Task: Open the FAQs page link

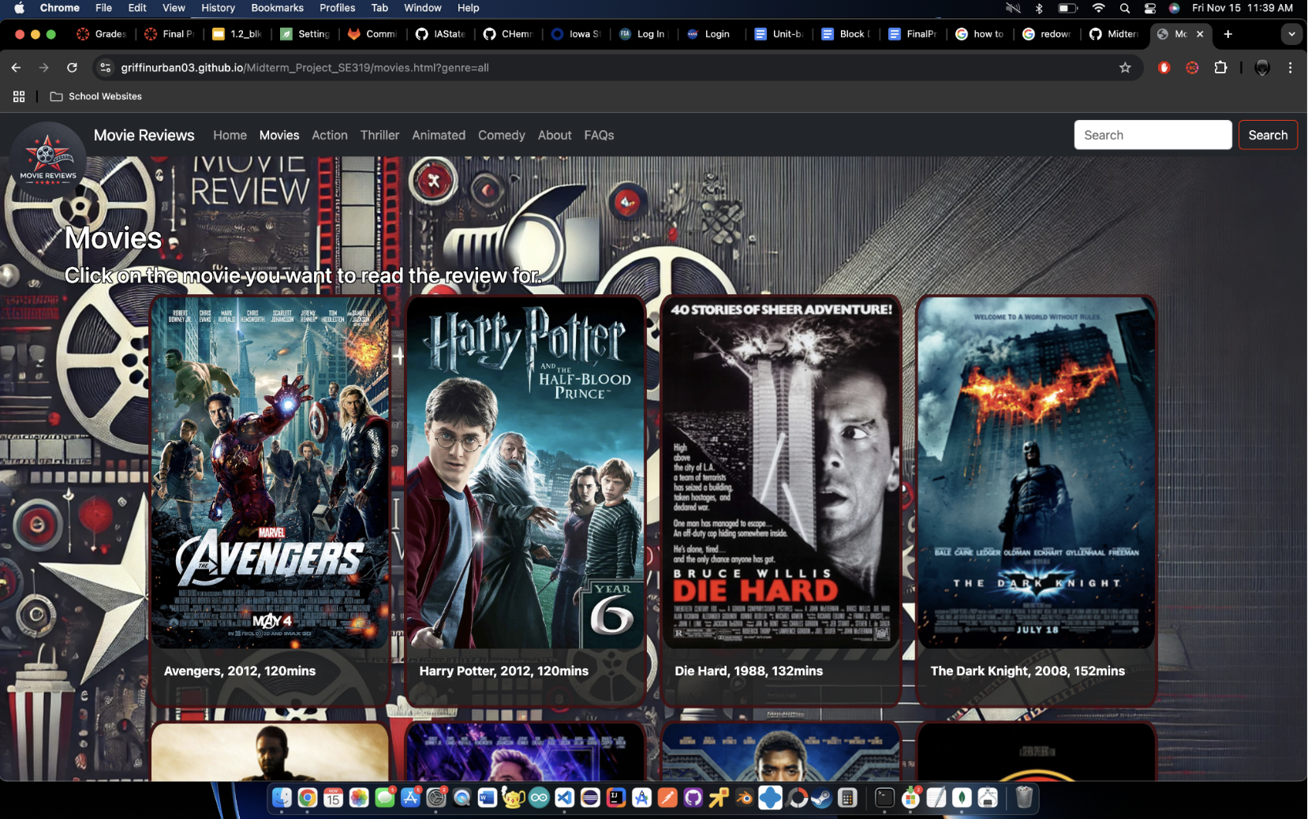Action: pos(599,135)
